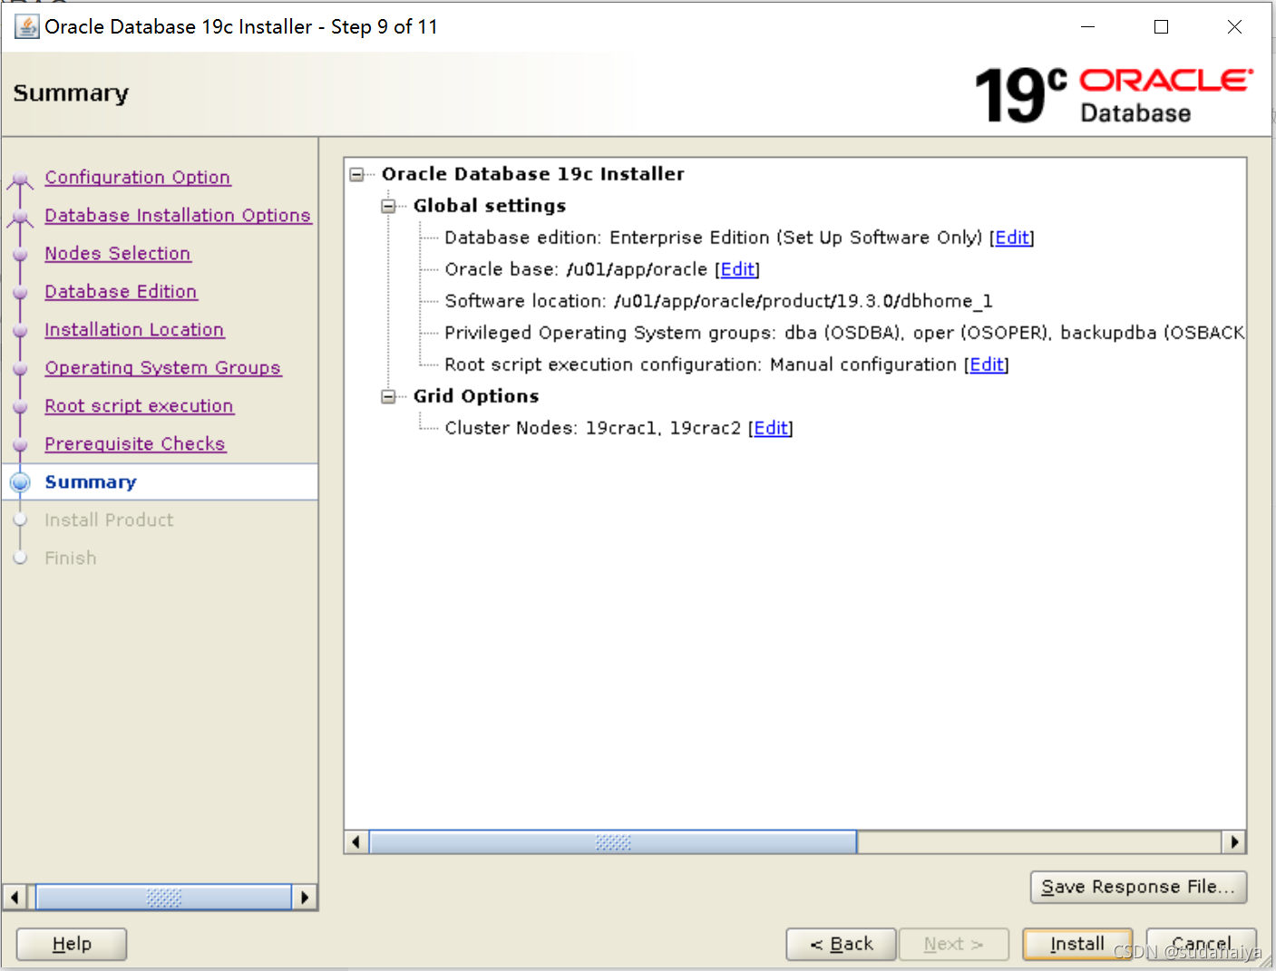This screenshot has width=1276, height=971.
Task: Edit the Database edition setting
Action: [x=1012, y=238]
